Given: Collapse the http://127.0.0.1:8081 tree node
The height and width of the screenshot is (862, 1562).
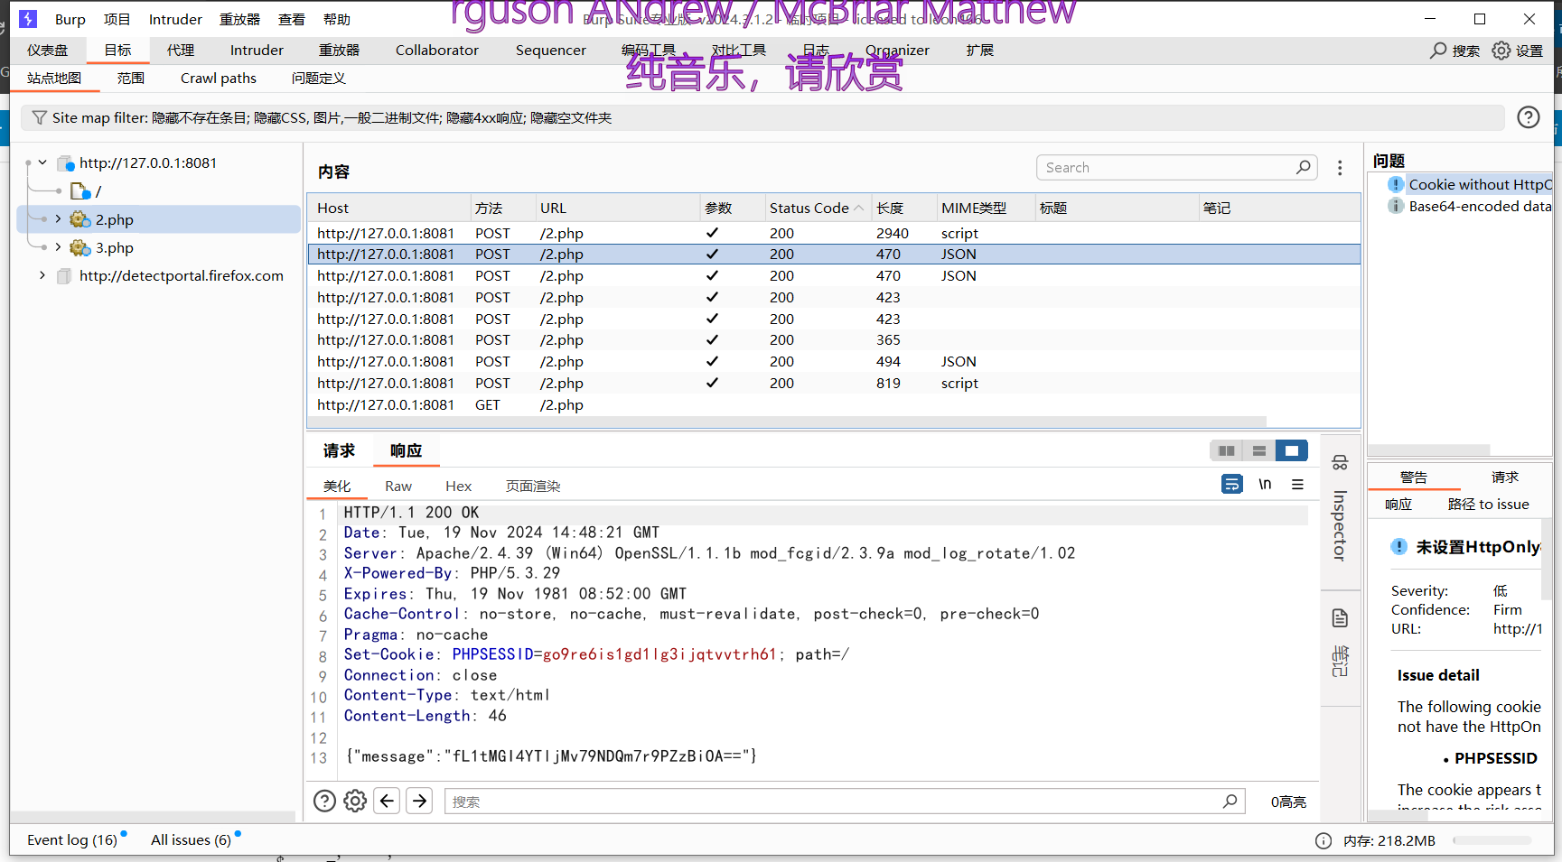Looking at the screenshot, I should (42, 162).
